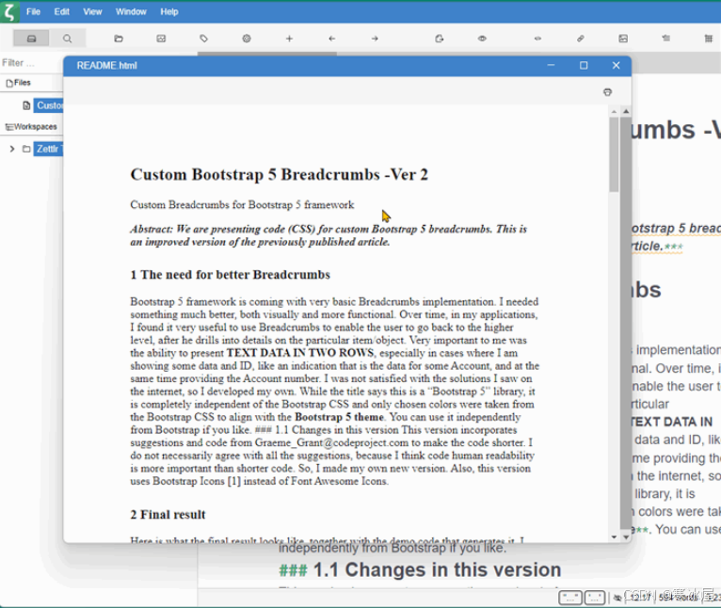The height and width of the screenshot is (608, 721).
Task: Minimize the README.html window
Action: [551, 65]
